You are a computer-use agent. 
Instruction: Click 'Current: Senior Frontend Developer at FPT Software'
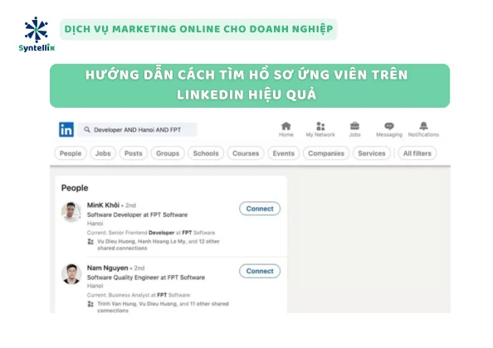151,233
